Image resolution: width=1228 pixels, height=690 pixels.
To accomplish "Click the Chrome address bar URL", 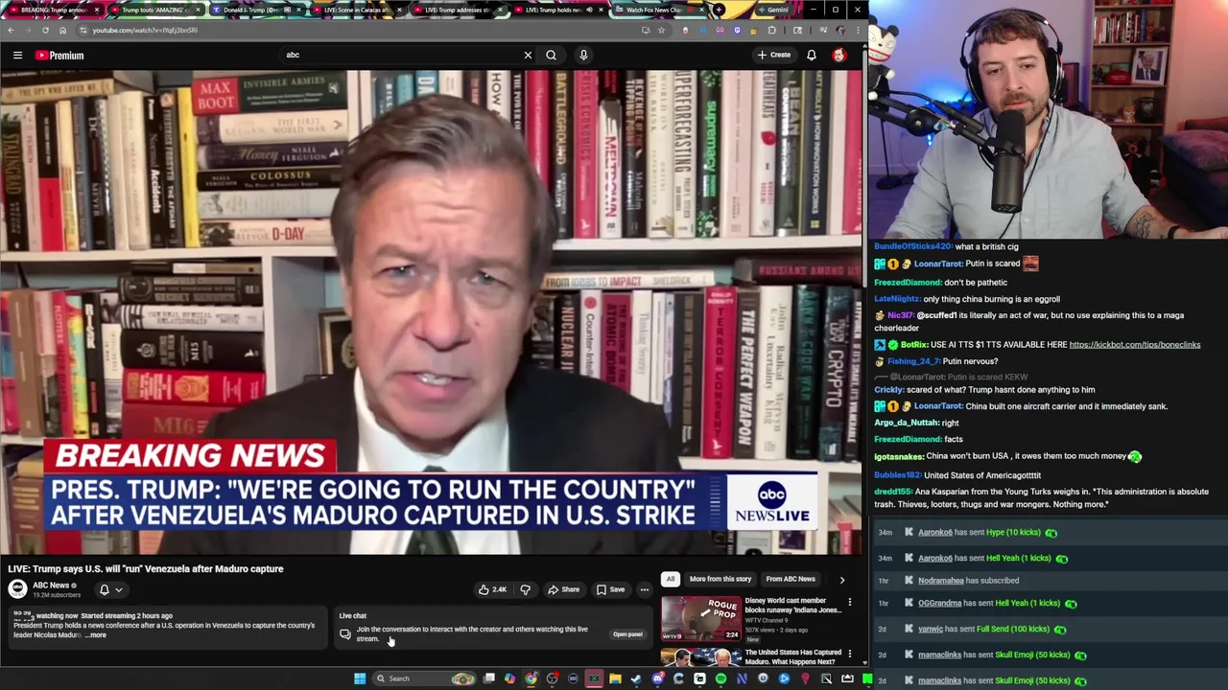I will click(x=144, y=30).
